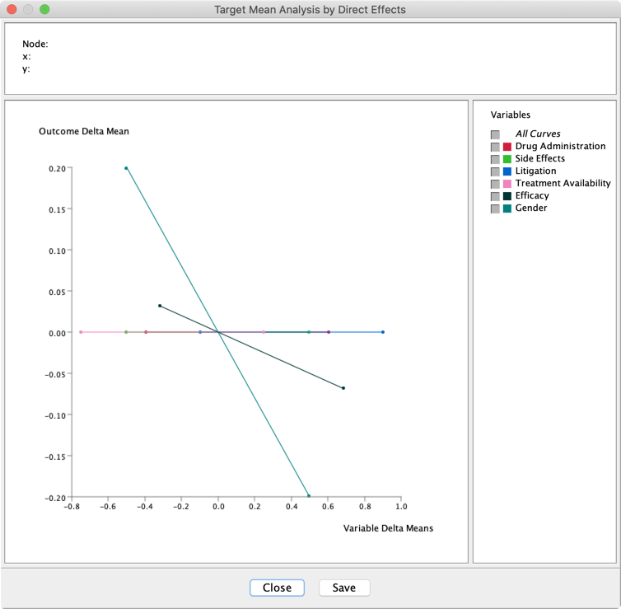Click the green Side Effects color swatch

coord(508,159)
